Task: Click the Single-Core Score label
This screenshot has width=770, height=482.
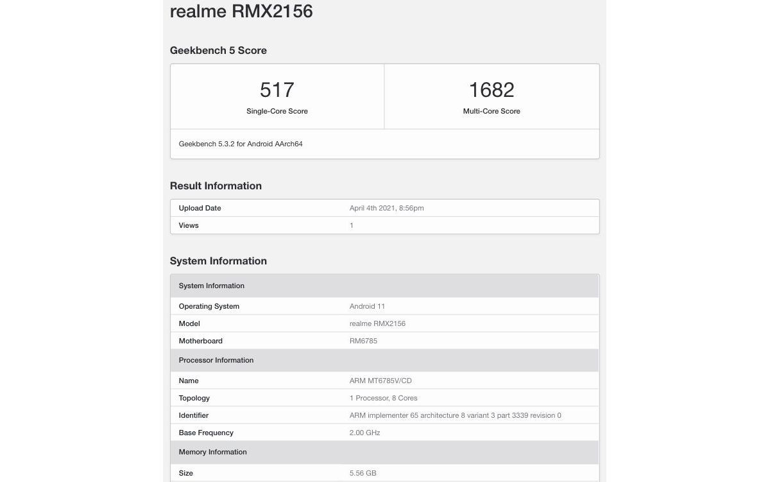Action: pos(277,111)
